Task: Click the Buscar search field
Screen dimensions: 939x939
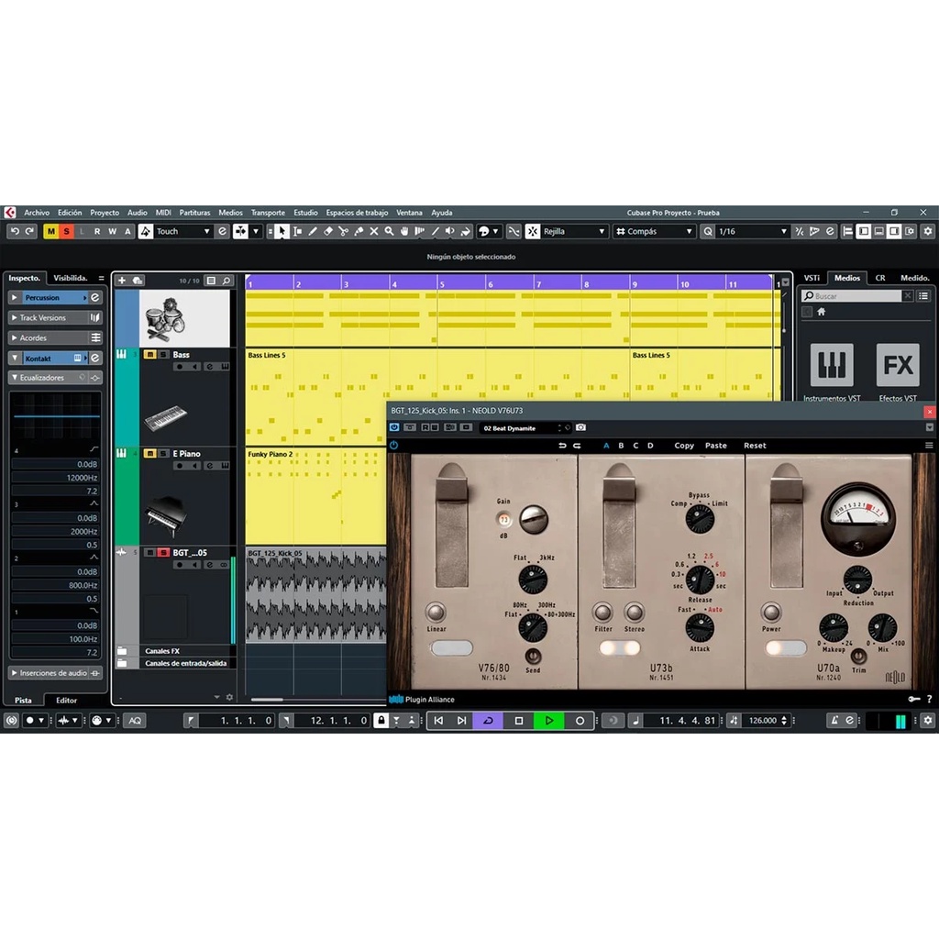Action: coord(852,296)
